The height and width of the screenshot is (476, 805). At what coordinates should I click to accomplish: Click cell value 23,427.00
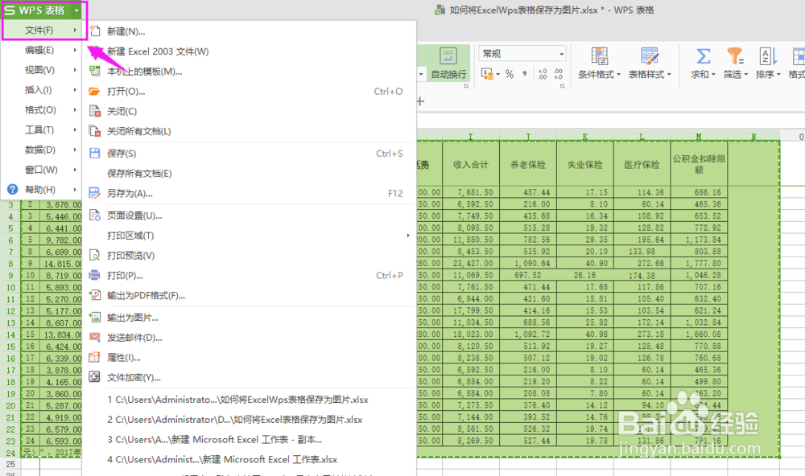click(x=471, y=263)
